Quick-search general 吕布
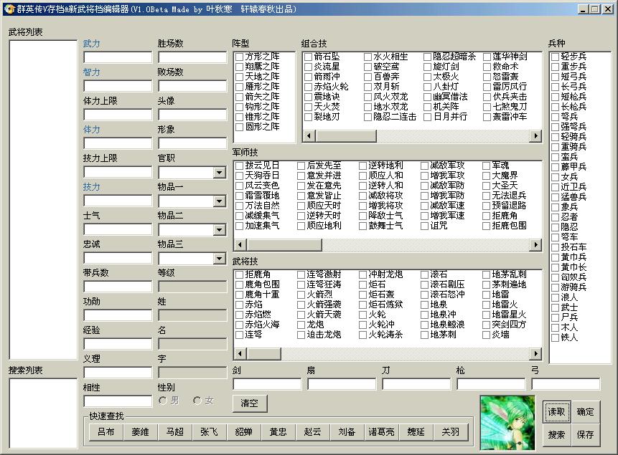The image size is (618, 455). [106, 432]
